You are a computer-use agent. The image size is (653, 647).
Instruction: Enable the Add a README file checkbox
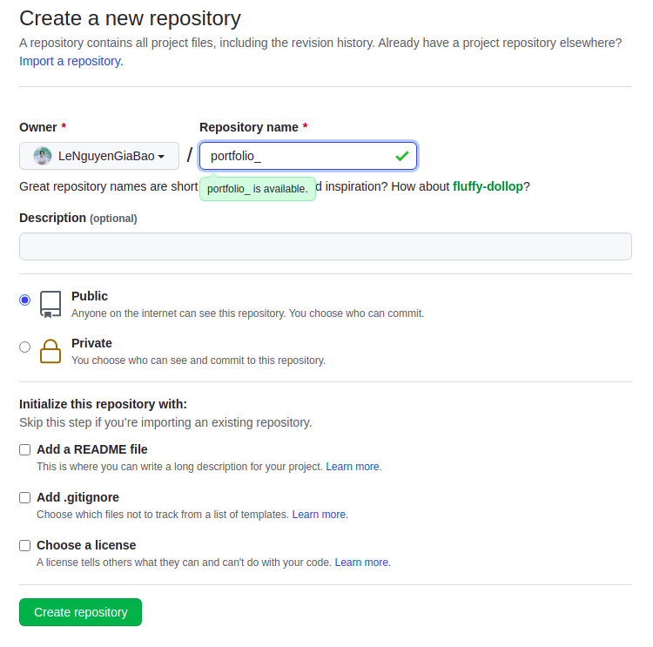coord(25,450)
